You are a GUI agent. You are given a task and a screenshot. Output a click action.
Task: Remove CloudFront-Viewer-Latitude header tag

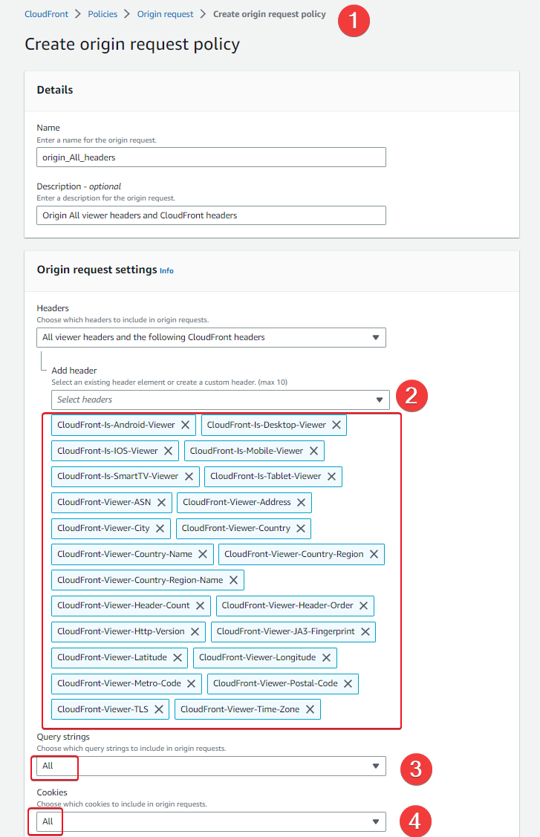coord(178,658)
